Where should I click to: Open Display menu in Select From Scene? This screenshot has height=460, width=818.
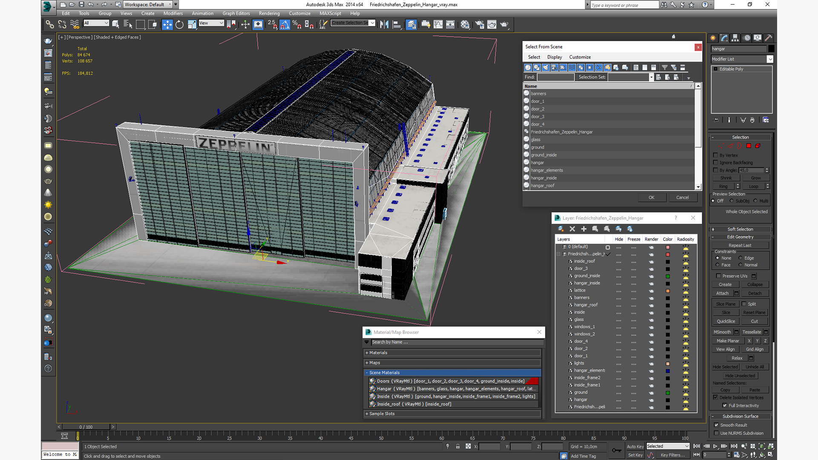[x=554, y=57]
